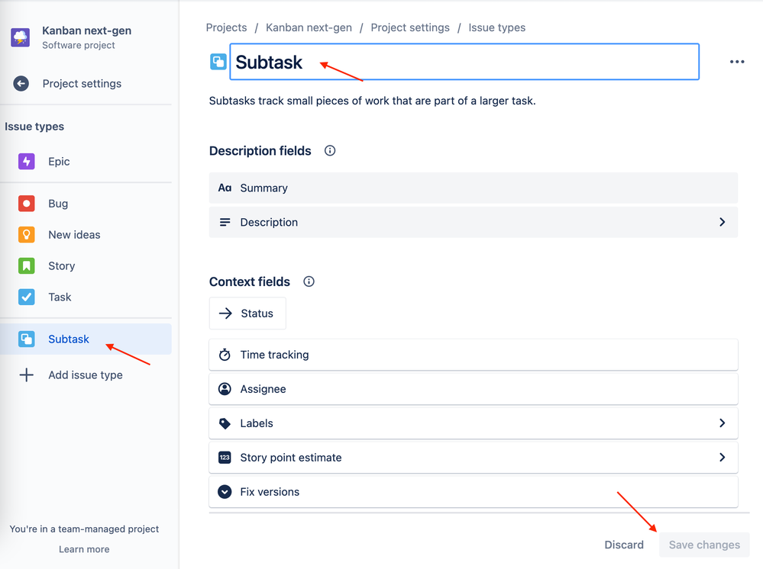The height and width of the screenshot is (569, 763).
Task: Click the tag icon for Labels
Action: tap(225, 423)
